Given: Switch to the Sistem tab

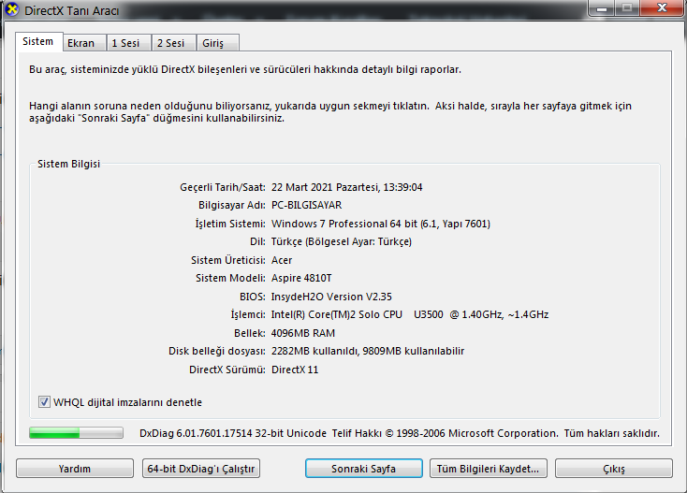Looking at the screenshot, I should tap(38, 41).
